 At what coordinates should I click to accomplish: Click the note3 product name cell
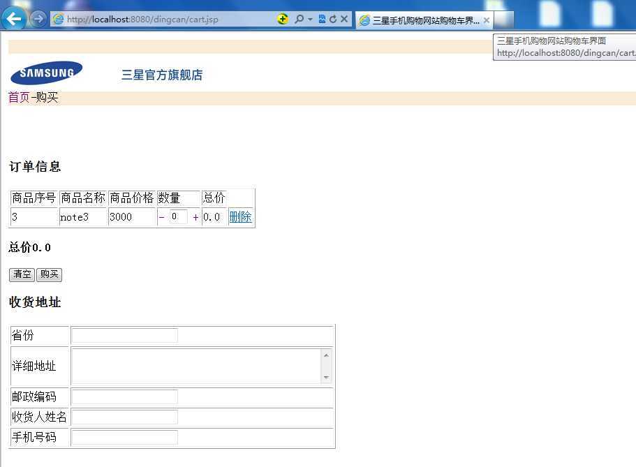(83, 217)
